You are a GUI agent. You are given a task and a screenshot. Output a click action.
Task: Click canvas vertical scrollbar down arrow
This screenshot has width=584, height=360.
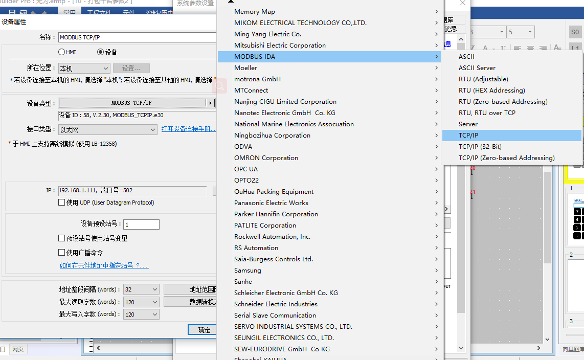point(547,339)
